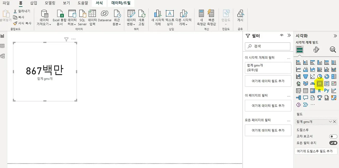This screenshot has width=339, height=168.
Task: Switch to the 데이터/드릴 ribbon tab
Action: tap(121, 3)
